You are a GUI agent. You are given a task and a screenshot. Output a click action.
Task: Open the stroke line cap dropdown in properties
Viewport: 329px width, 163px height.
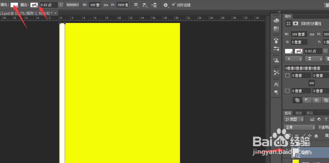pos(314,59)
